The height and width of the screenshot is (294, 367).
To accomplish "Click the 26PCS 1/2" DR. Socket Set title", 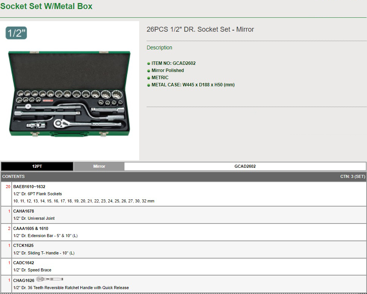I will click(x=200, y=29).
